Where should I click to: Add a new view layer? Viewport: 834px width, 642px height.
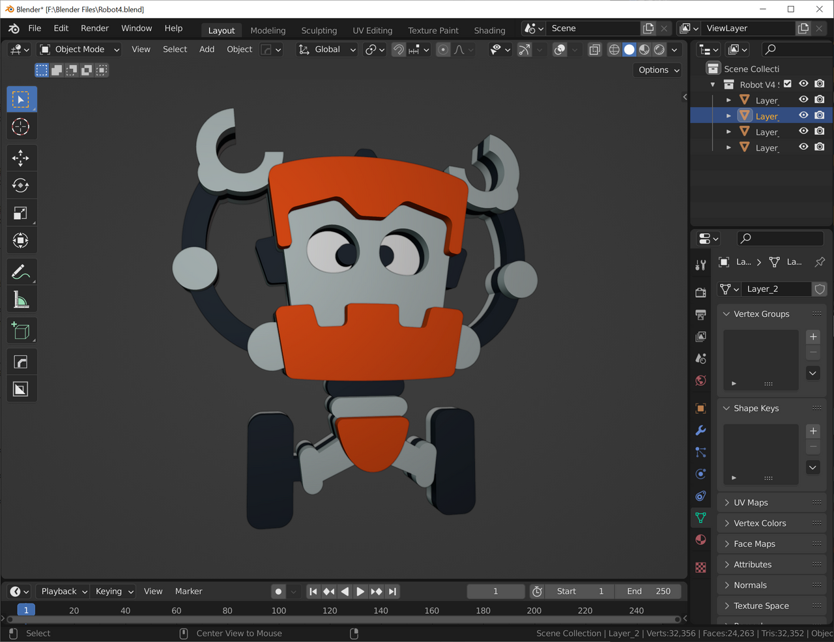[803, 29]
